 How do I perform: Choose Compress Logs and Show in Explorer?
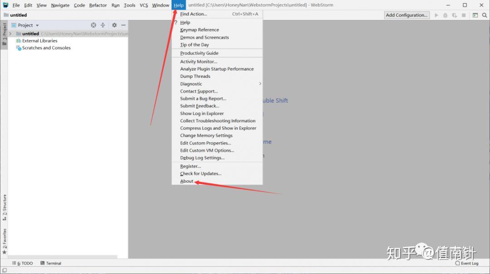click(x=217, y=128)
